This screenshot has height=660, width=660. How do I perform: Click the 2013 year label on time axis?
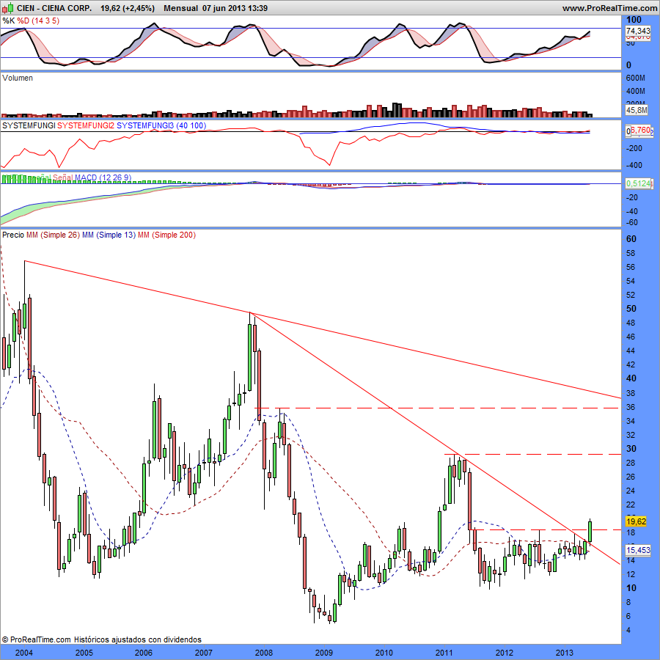[x=564, y=653]
